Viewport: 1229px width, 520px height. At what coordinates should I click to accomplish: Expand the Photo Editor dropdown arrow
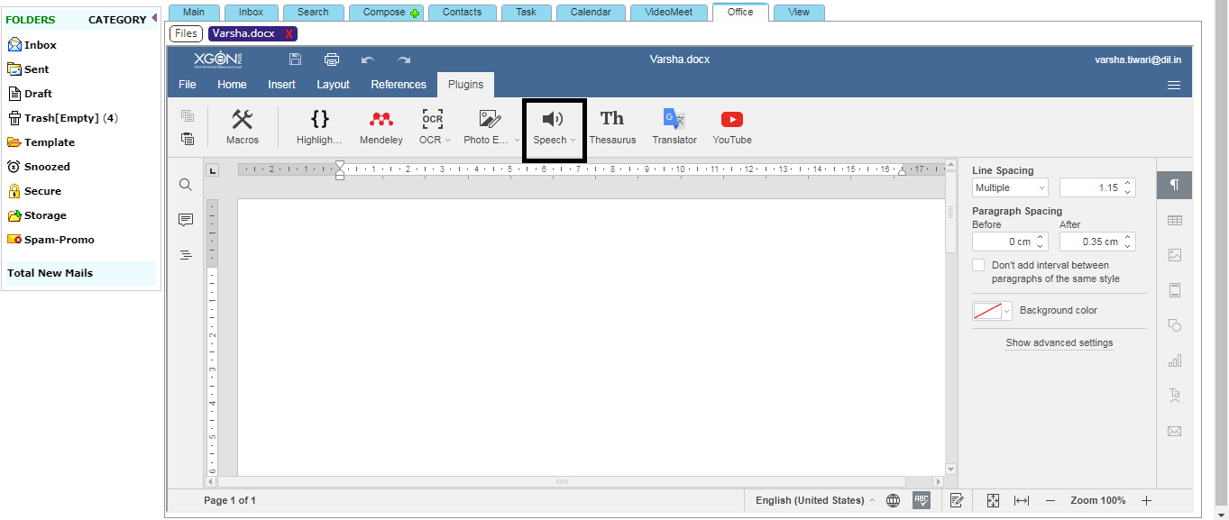point(518,140)
